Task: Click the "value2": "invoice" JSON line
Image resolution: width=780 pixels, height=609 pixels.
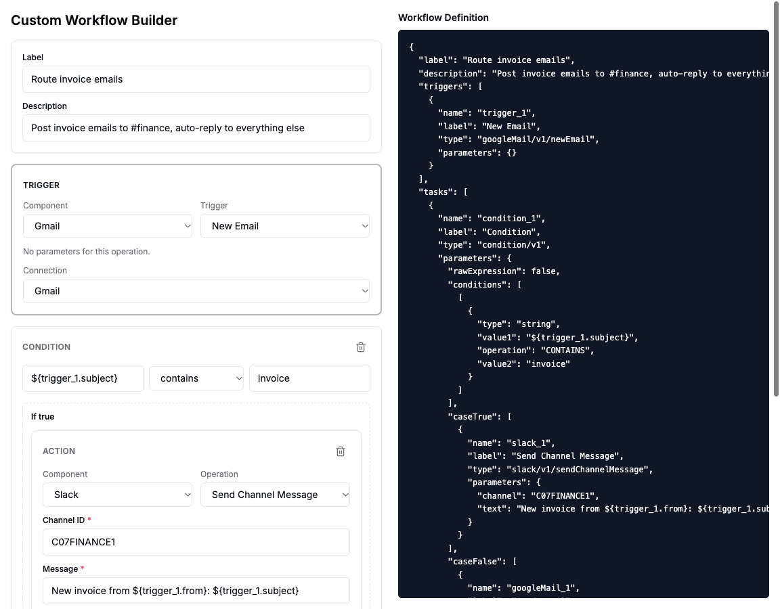Action: point(523,363)
